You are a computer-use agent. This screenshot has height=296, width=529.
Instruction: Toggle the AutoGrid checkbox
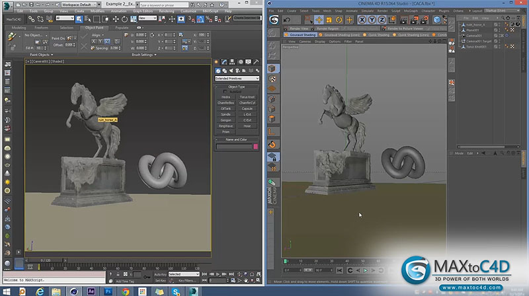coord(225,92)
